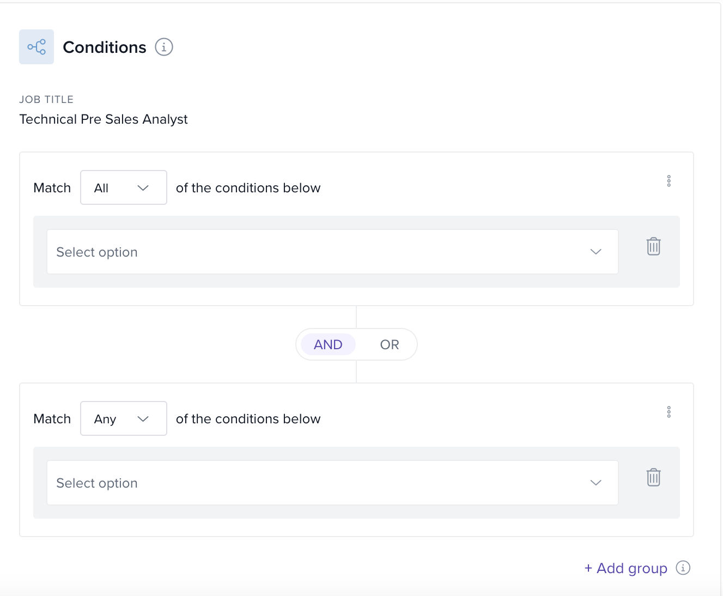The height and width of the screenshot is (596, 723).
Task: Open the Match Any dropdown
Action: (123, 418)
